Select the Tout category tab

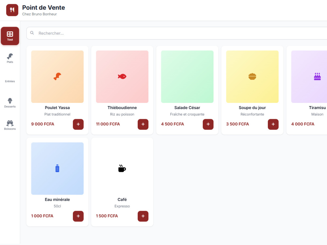pos(10,36)
